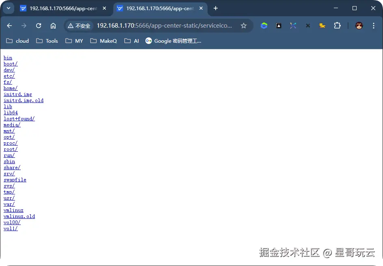The height and width of the screenshot is (266, 383).
Task: Close the active second tab
Action: point(201,8)
